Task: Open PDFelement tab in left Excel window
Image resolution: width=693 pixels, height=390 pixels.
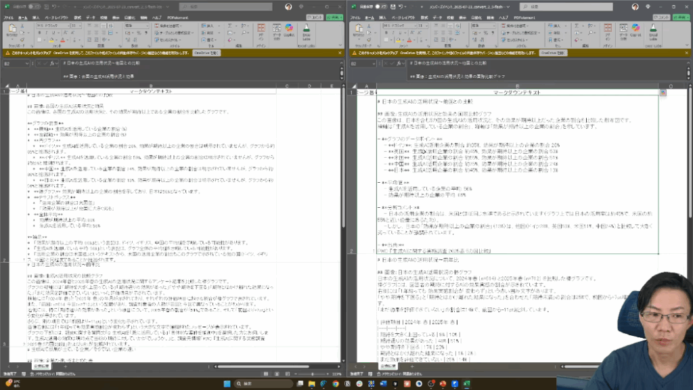Action: point(178,18)
